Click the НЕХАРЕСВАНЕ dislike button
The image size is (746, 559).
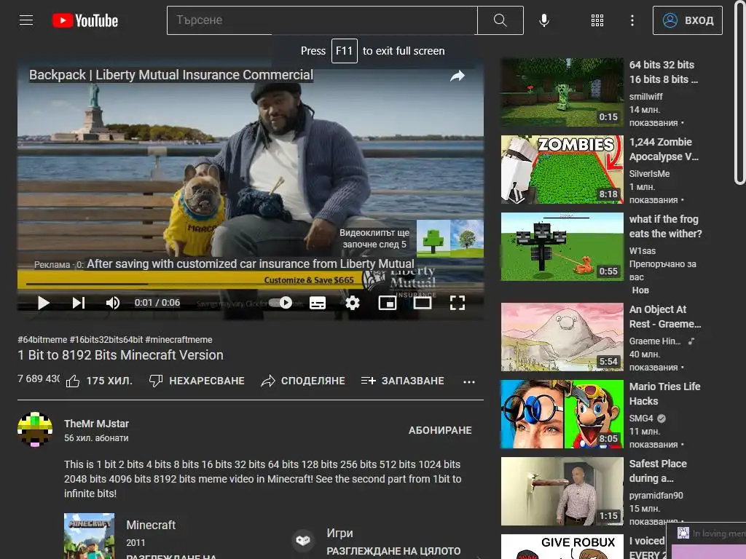[197, 381]
